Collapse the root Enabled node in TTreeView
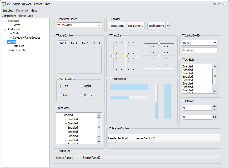The height and width of the screenshot is (168, 229). [x=60, y=115]
